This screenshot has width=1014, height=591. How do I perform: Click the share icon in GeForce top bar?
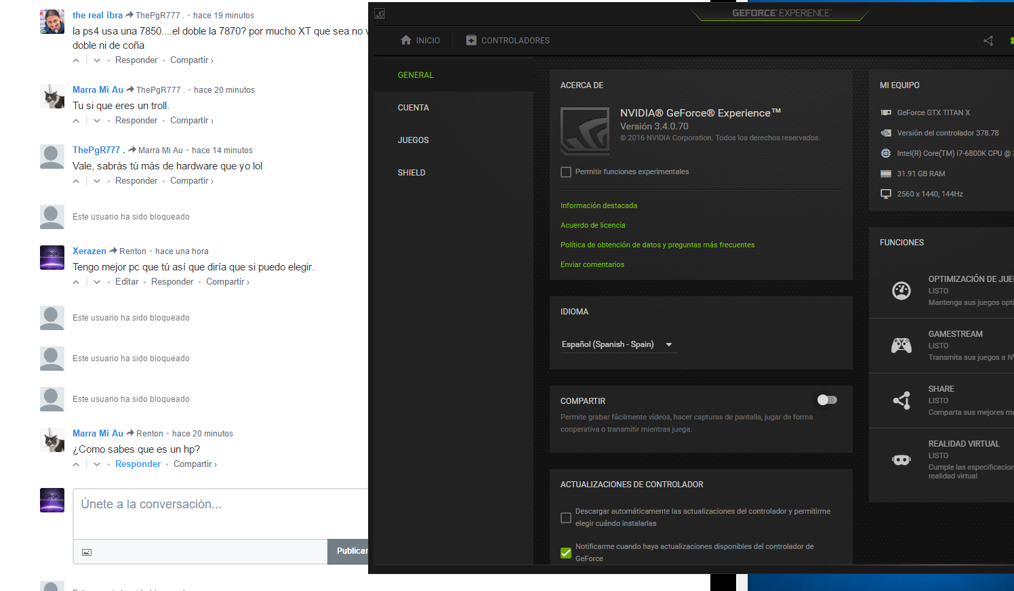click(x=988, y=41)
